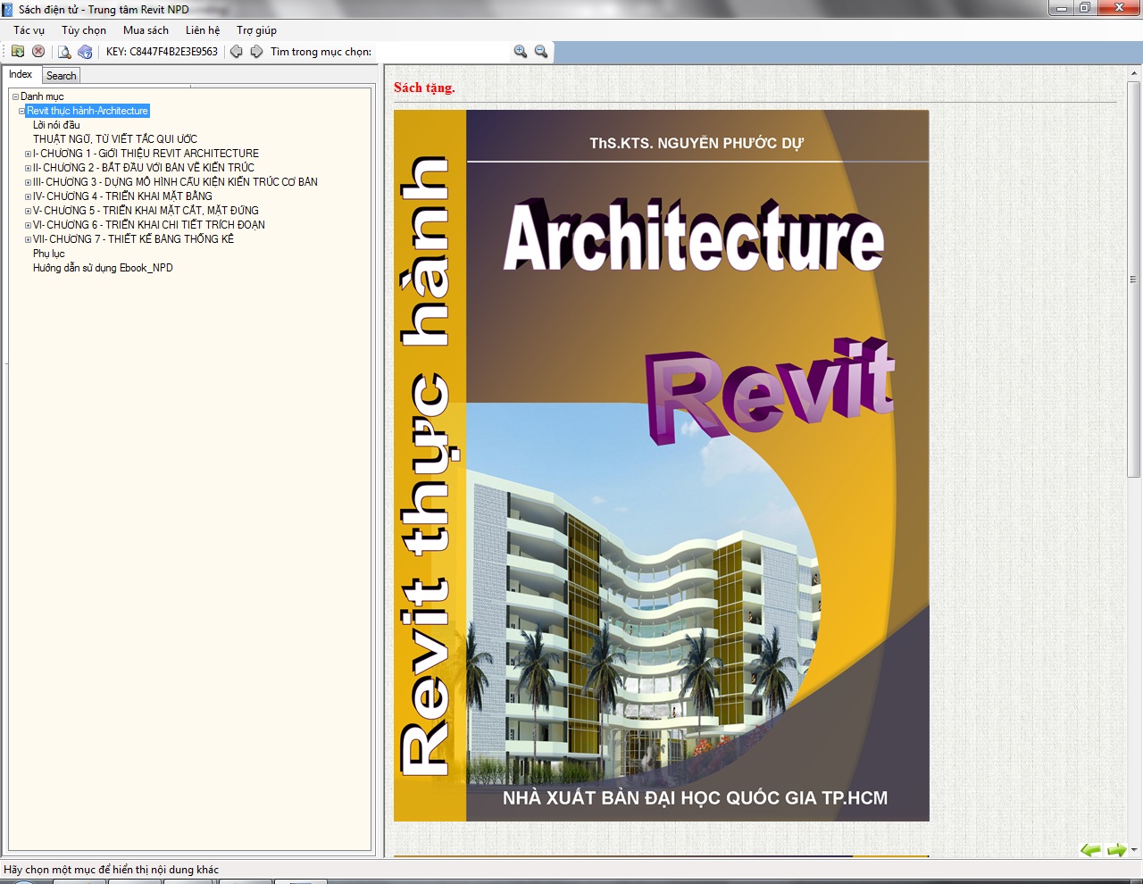Select Danh mục in the tree
The width and height of the screenshot is (1143, 884).
pyautogui.click(x=42, y=96)
